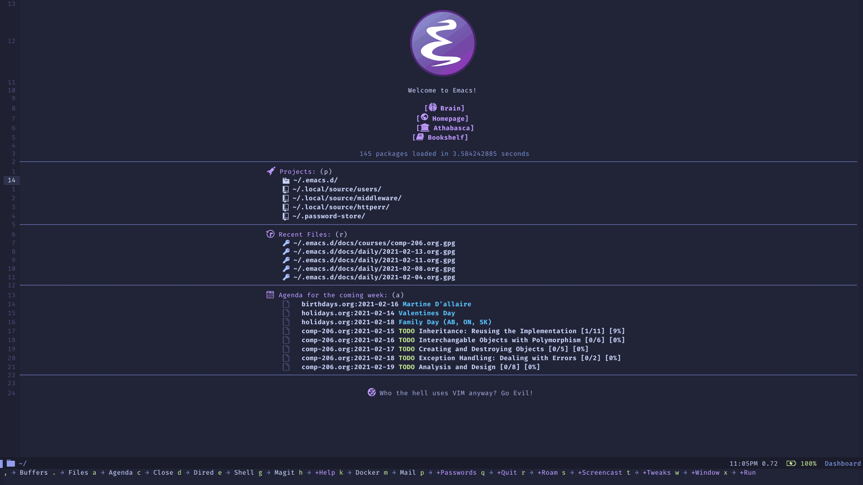
Task: Open ~/.emacs.d/ project folder
Action: [x=315, y=180]
